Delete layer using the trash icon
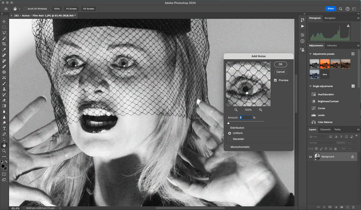This screenshot has width=361, height=210. tap(353, 207)
